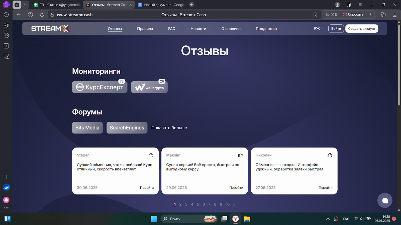Image resolution: width=401 pixels, height=225 pixels.
Task: Open the video player sidebar icon
Action: point(6,35)
